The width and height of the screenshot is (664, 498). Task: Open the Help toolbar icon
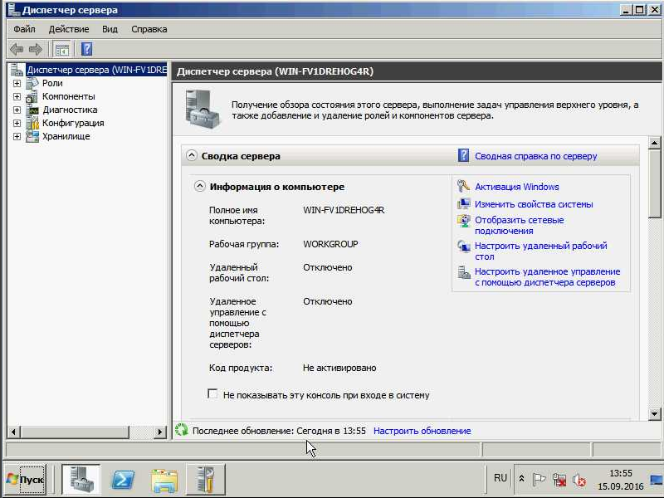pyautogui.click(x=86, y=50)
